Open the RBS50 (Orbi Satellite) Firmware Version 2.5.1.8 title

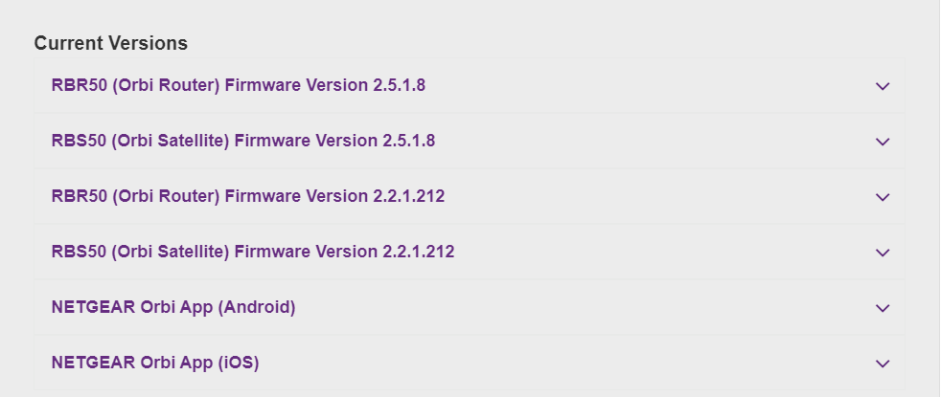click(x=243, y=141)
